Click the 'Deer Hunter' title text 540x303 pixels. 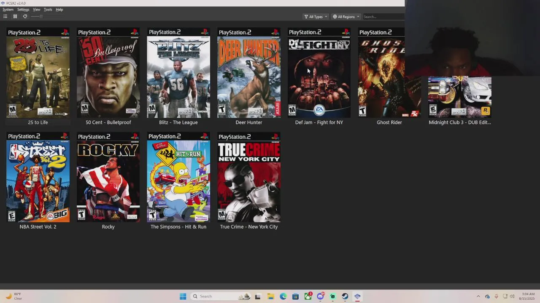249,122
